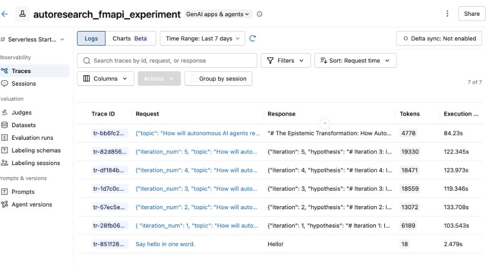
Task: Open the Sort: Request time dropdown
Action: tap(355, 60)
